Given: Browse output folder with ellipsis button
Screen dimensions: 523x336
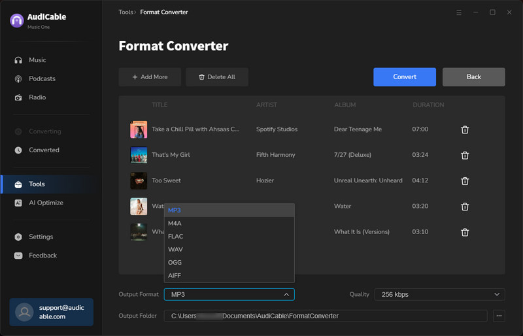Looking at the screenshot, I should (499, 316).
